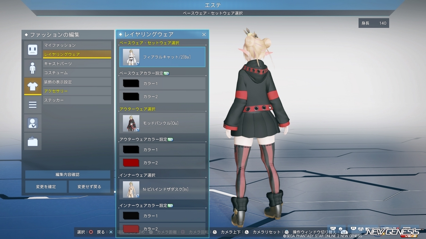The image size is (426, 239).
Task: Click the カメラリセット stick icon
Action: tap(286, 232)
